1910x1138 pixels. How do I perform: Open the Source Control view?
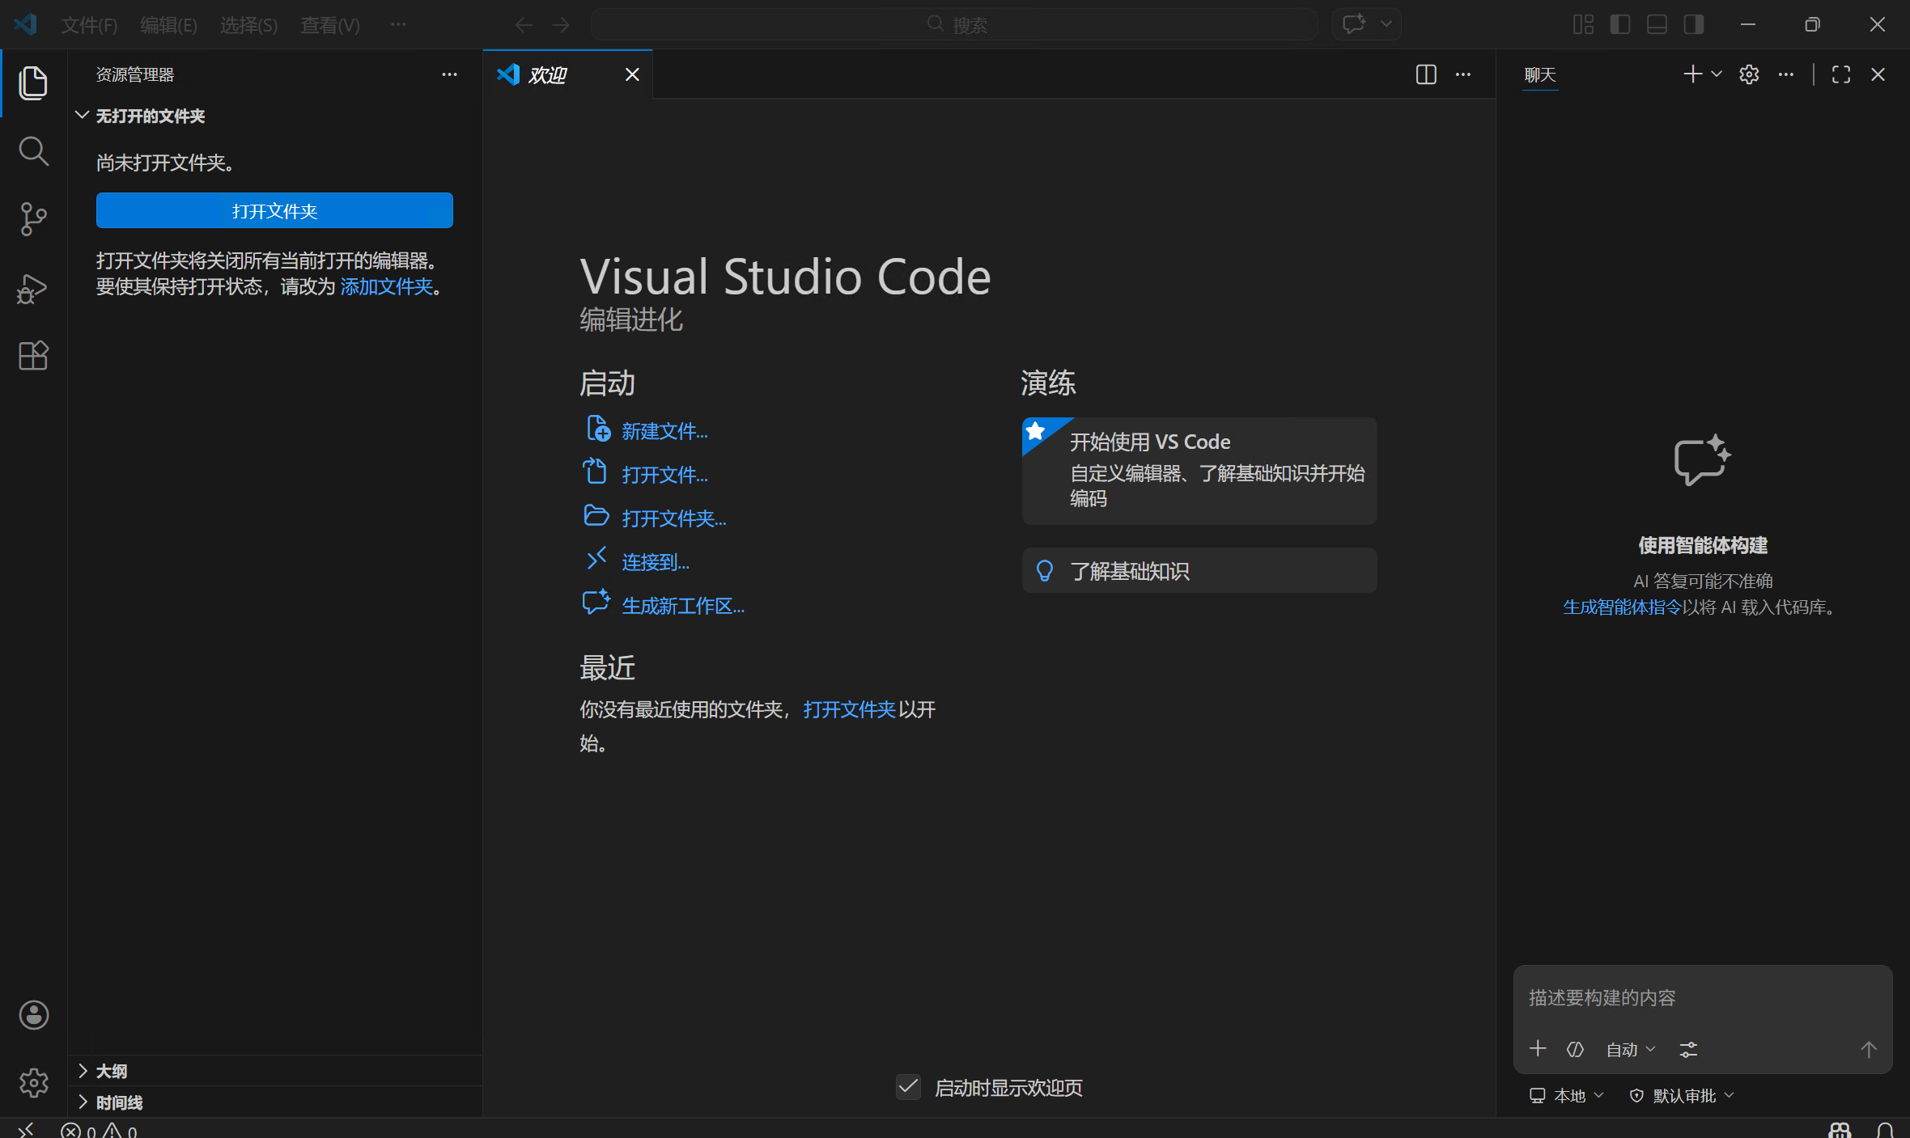(x=33, y=219)
